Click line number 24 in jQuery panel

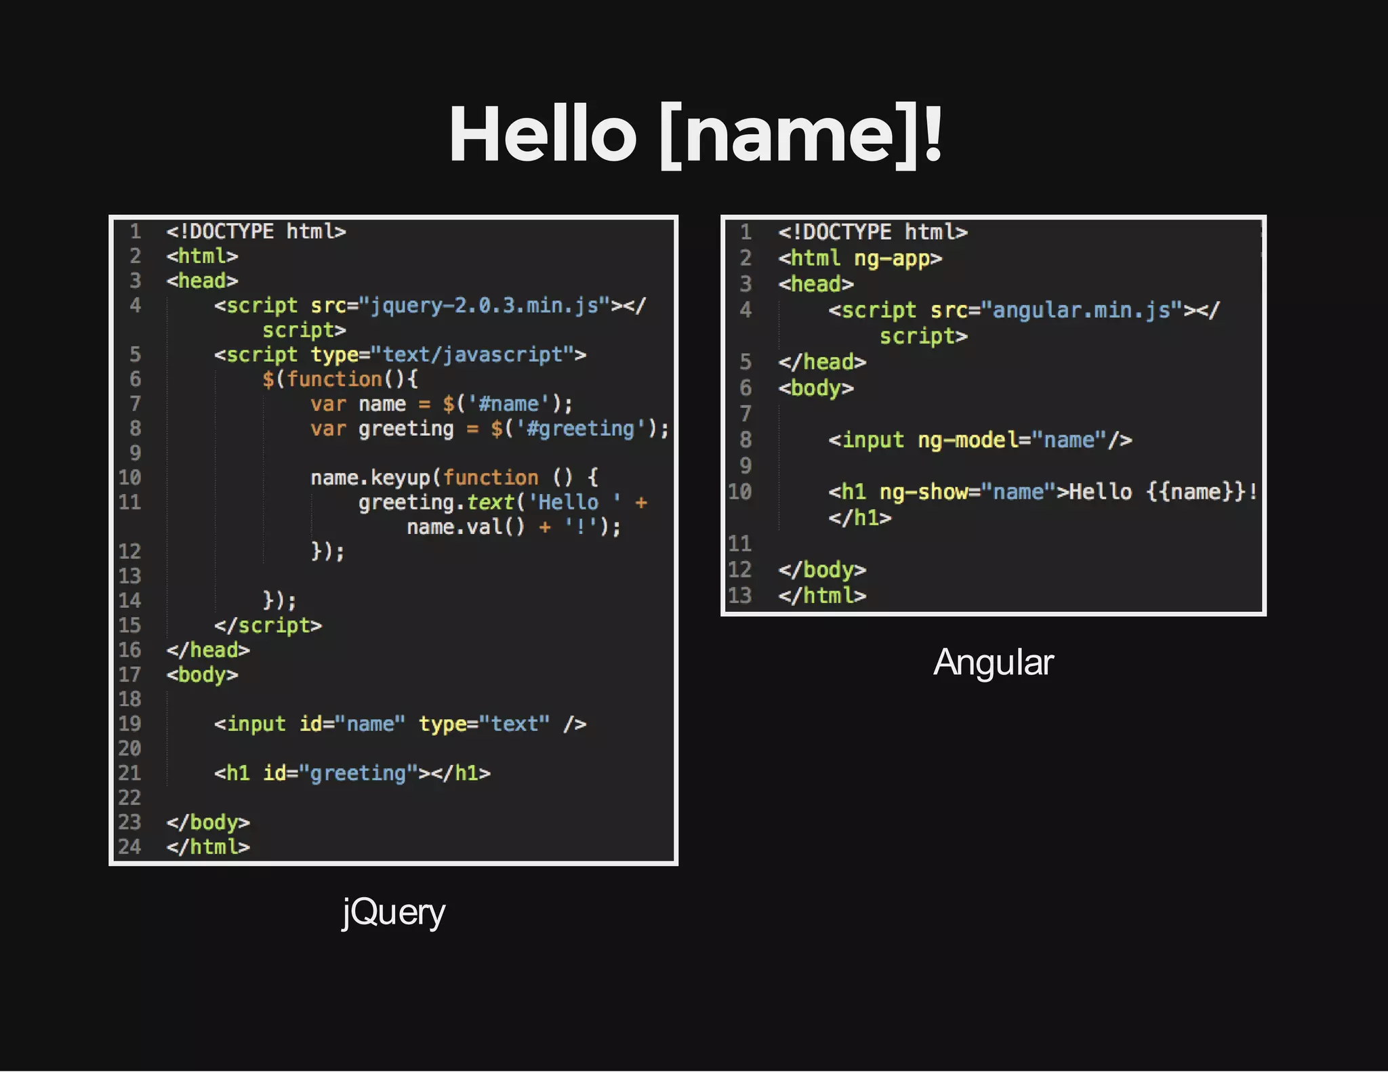coord(129,847)
